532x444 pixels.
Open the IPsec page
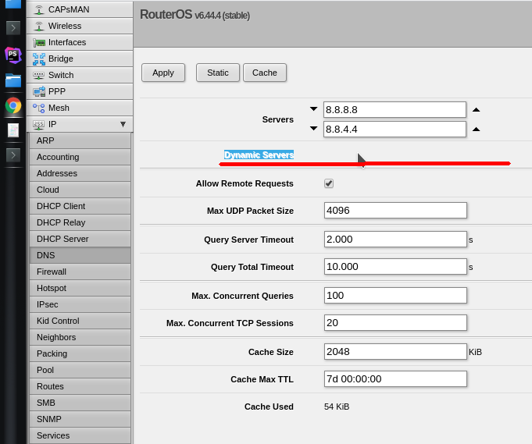[80, 304]
